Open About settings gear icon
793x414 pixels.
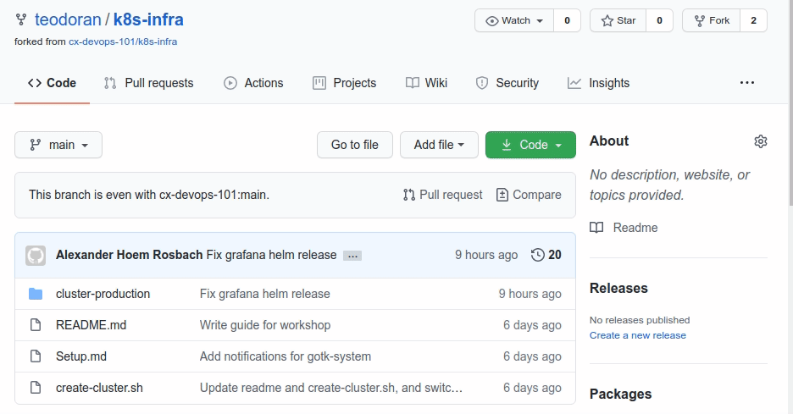760,141
